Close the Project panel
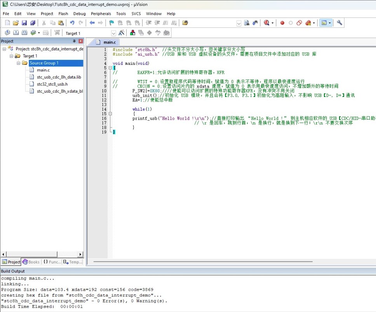The height and width of the screenshot is (312, 376). click(x=81, y=41)
